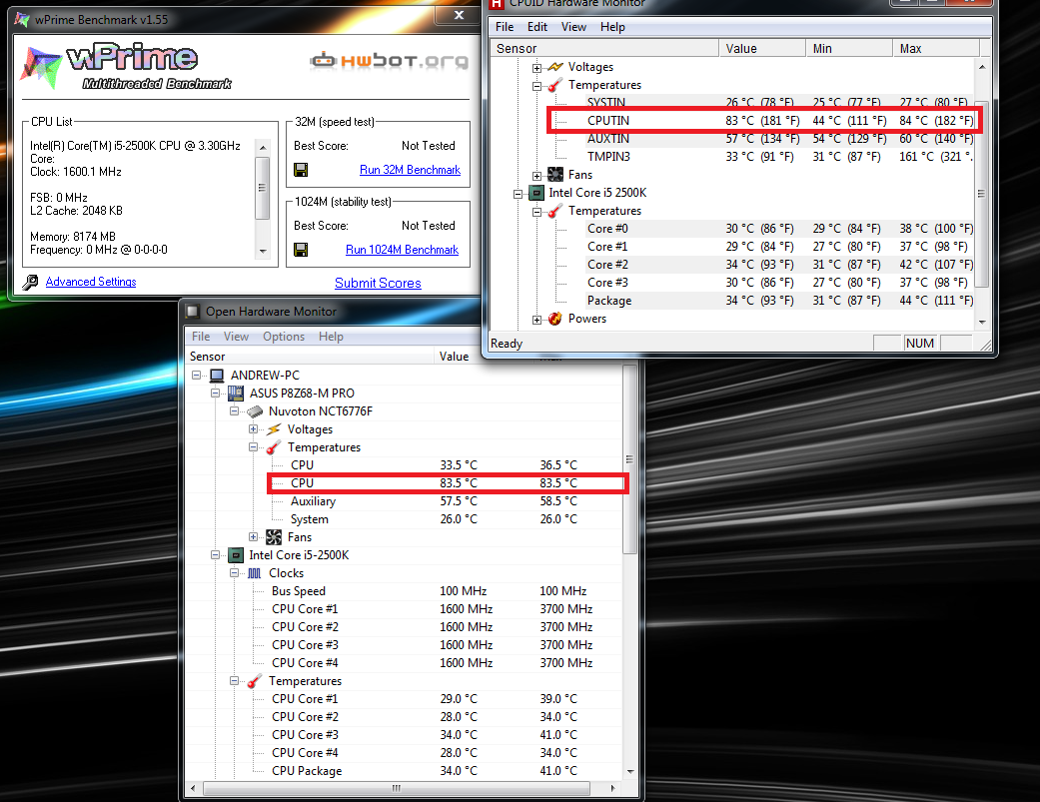Click the Intel Core i5 2500K chip icon in CPUID
Screen dimensions: 1040x802
pyautogui.click(x=536, y=193)
